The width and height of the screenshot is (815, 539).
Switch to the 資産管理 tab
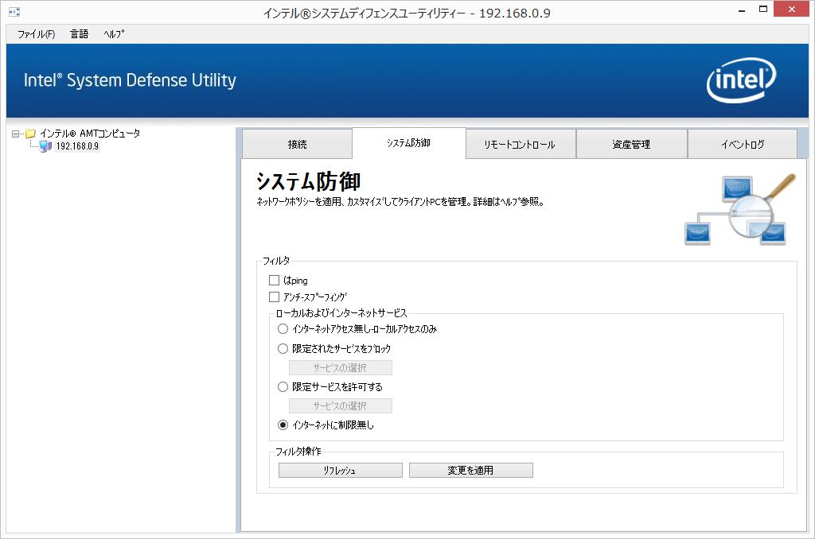click(631, 145)
